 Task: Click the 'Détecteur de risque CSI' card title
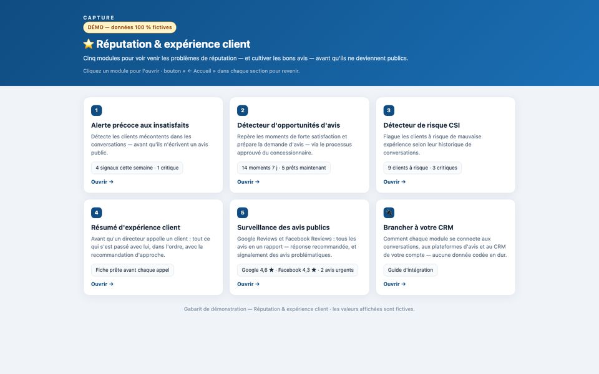[422, 125]
